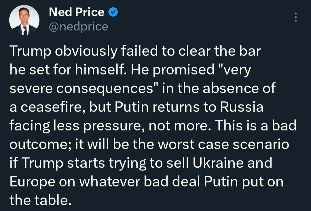Click the tweet's opening word 'Trump'
This screenshot has height=211, width=311.
coord(30,51)
